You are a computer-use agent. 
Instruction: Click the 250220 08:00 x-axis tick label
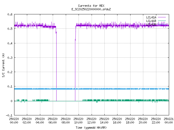66,121
